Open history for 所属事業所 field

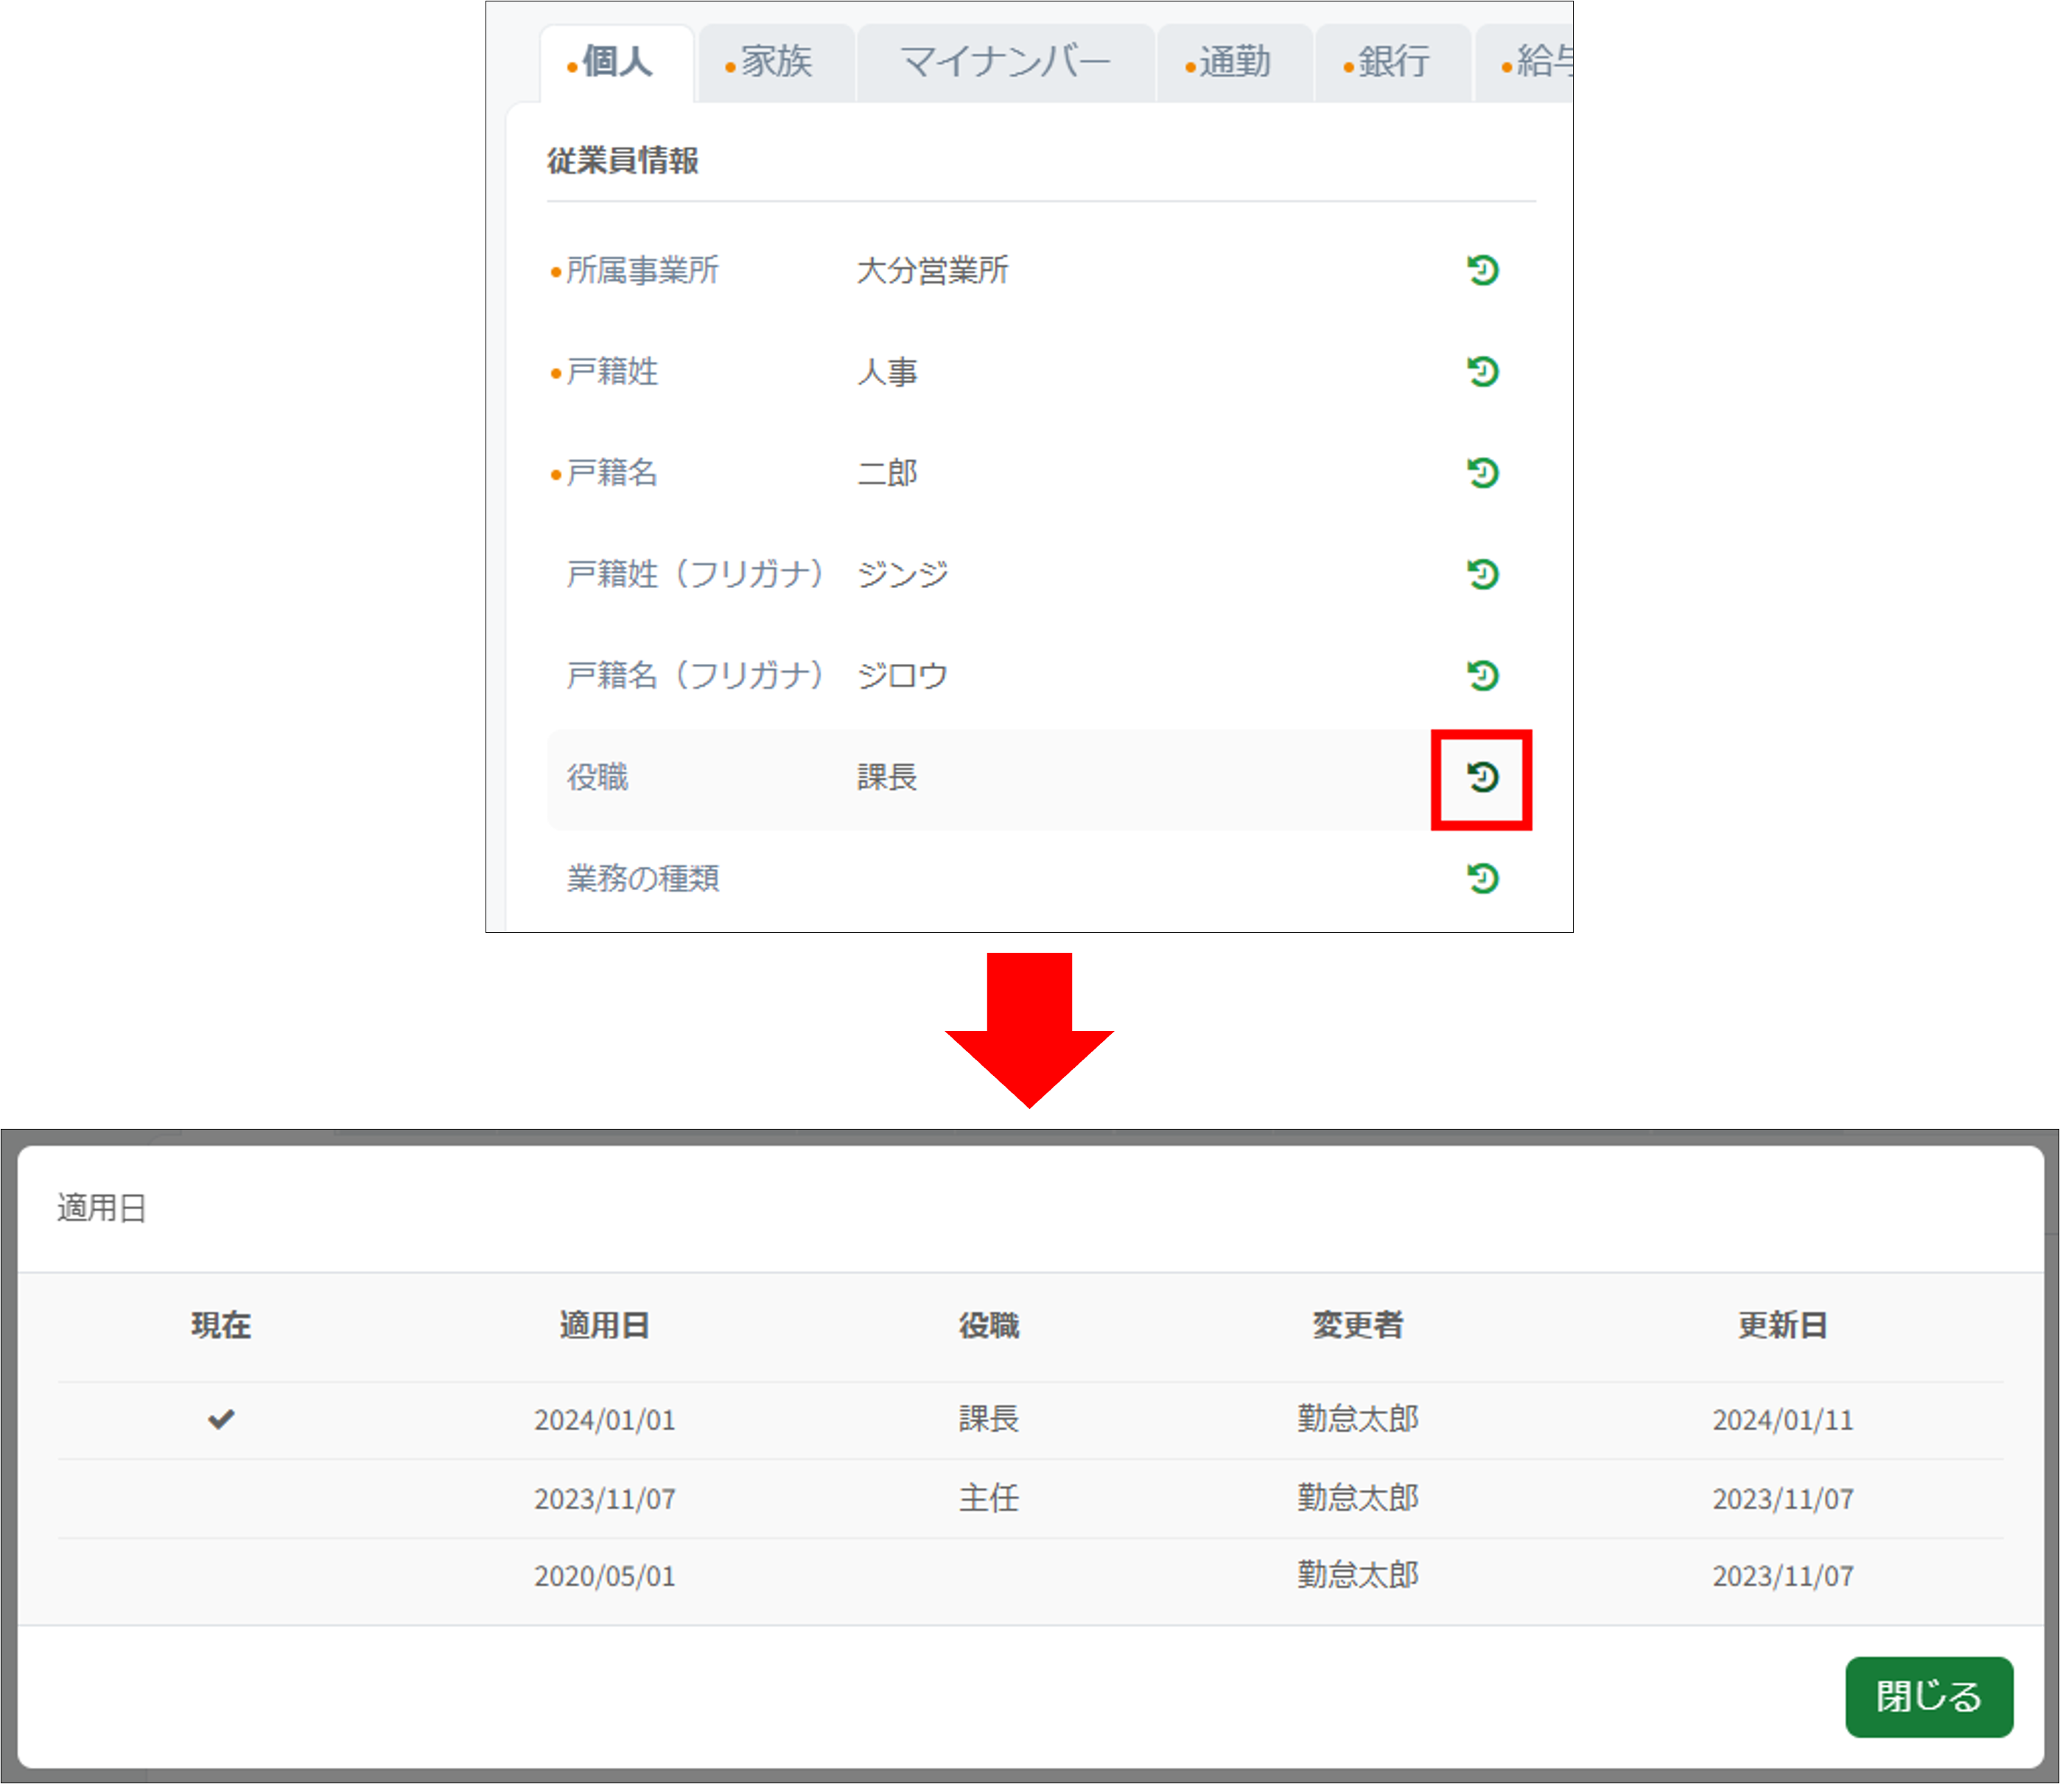[x=1482, y=270]
